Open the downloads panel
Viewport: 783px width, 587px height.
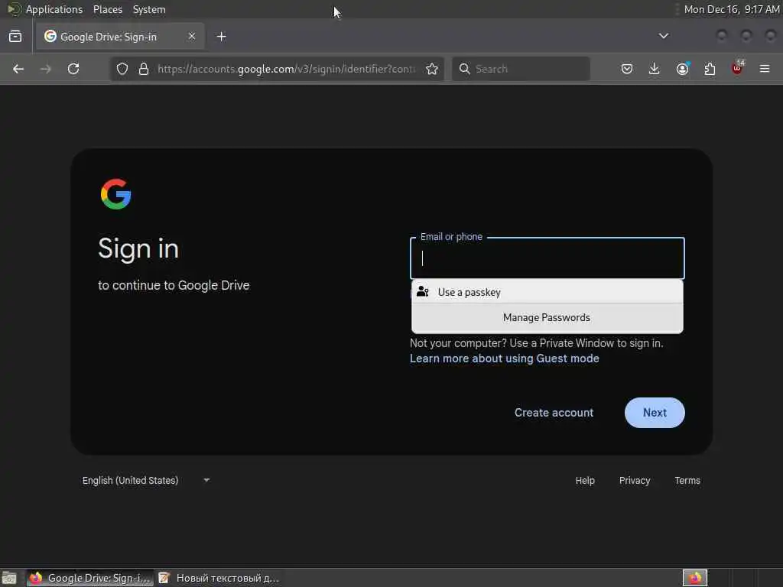pyautogui.click(x=655, y=69)
